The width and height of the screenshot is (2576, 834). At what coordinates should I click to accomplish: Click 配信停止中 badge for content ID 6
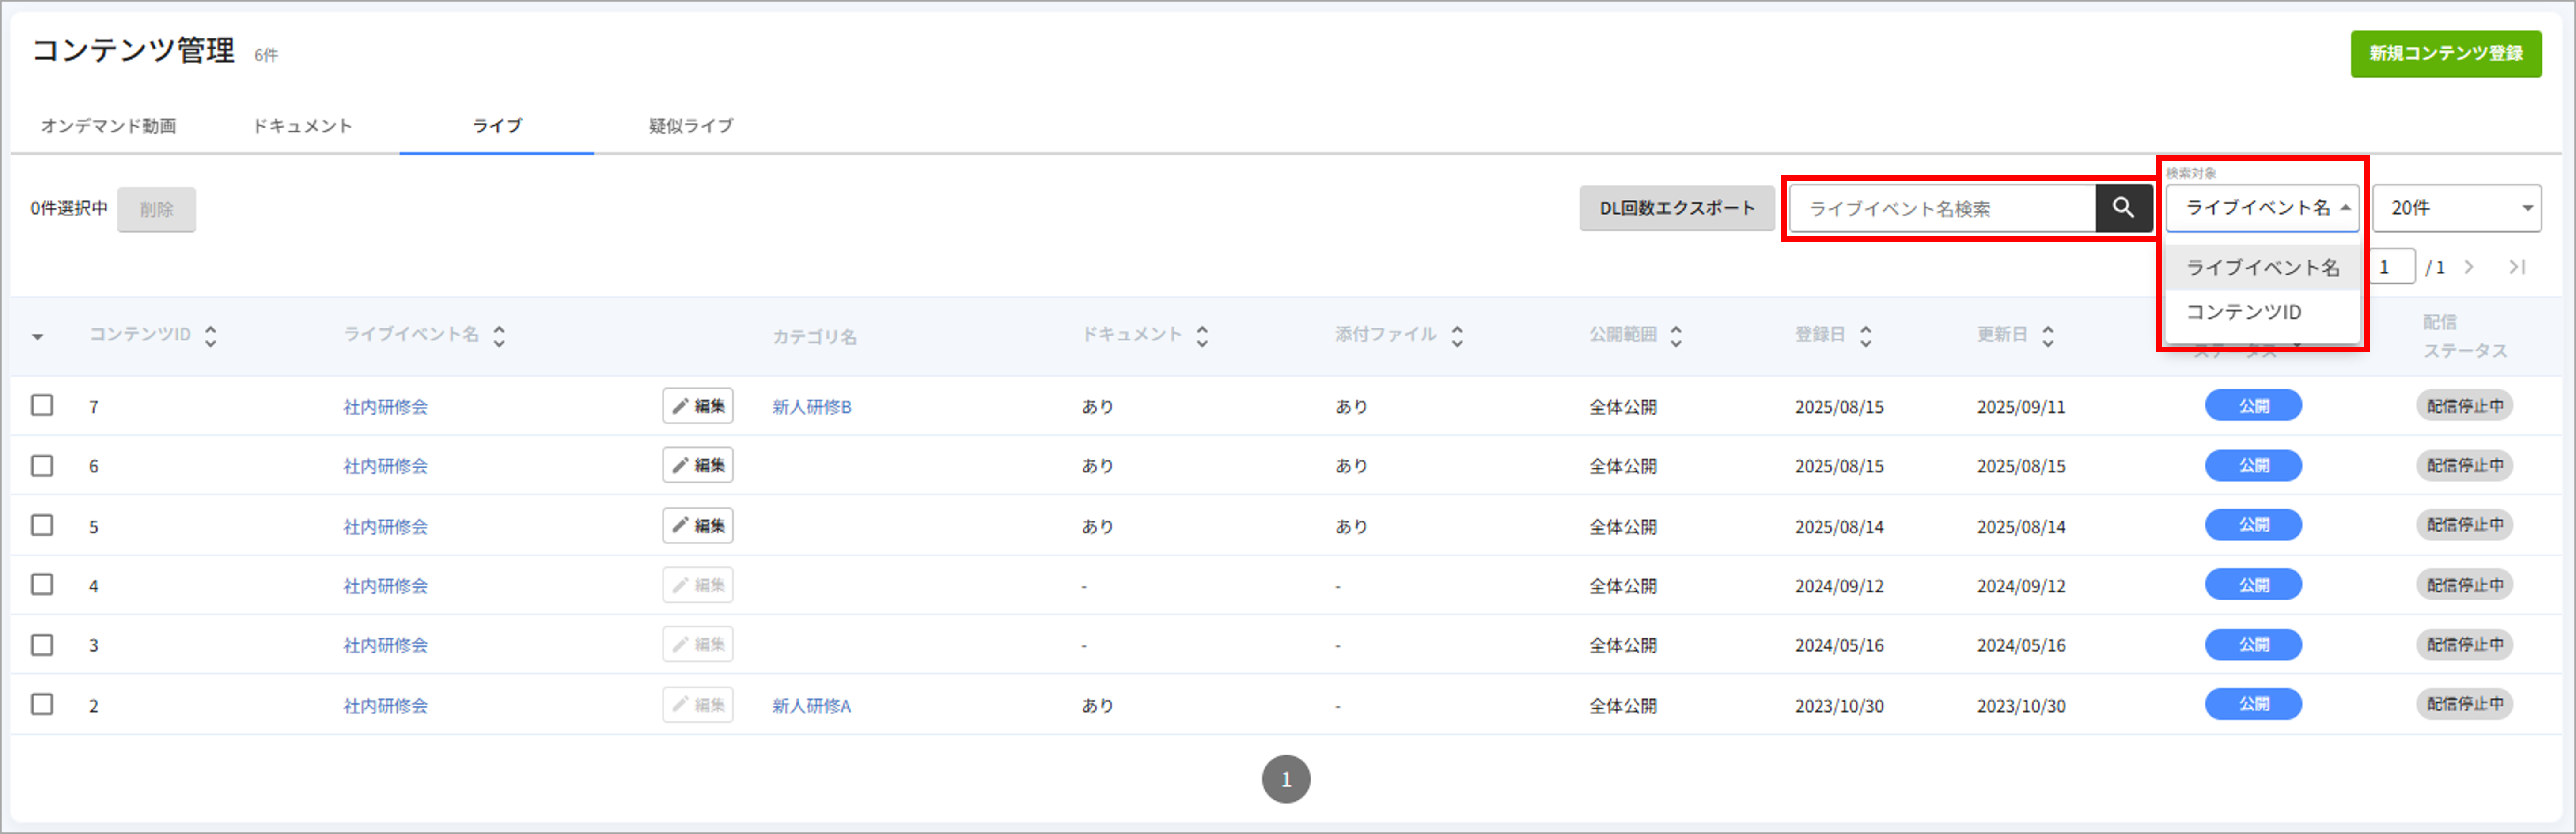point(2465,465)
